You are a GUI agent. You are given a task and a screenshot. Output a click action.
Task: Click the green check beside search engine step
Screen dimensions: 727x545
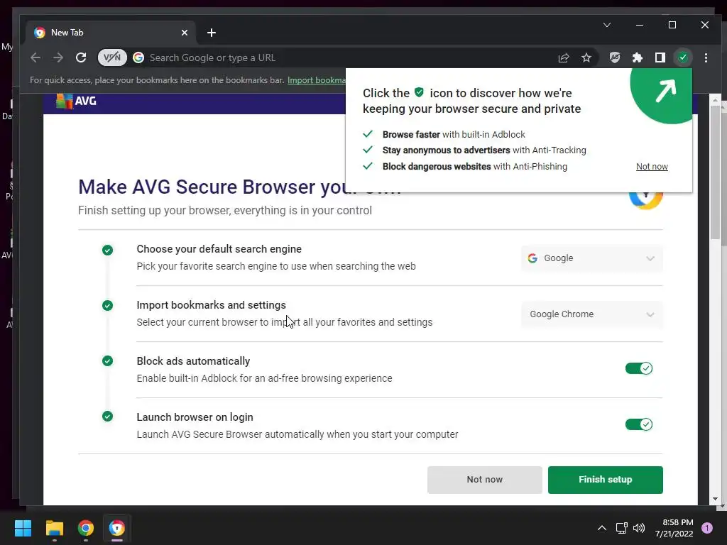tap(107, 251)
